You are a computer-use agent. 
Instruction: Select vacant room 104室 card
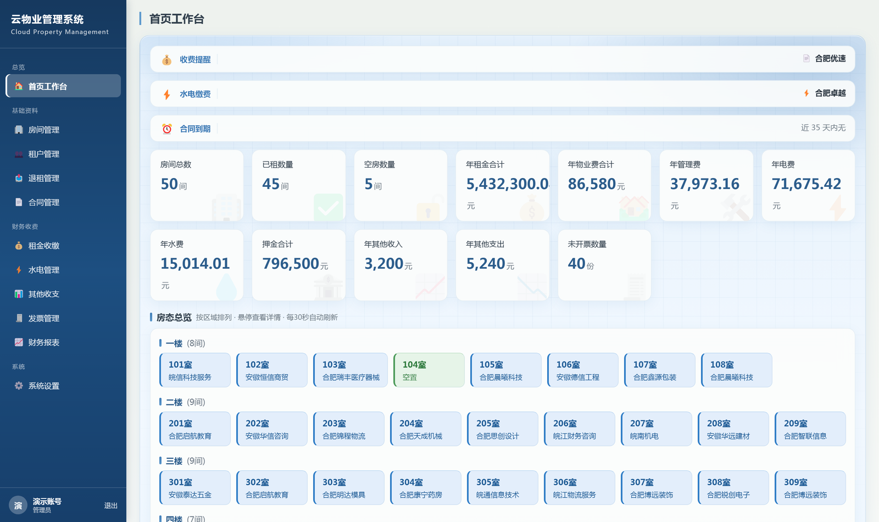[429, 370]
